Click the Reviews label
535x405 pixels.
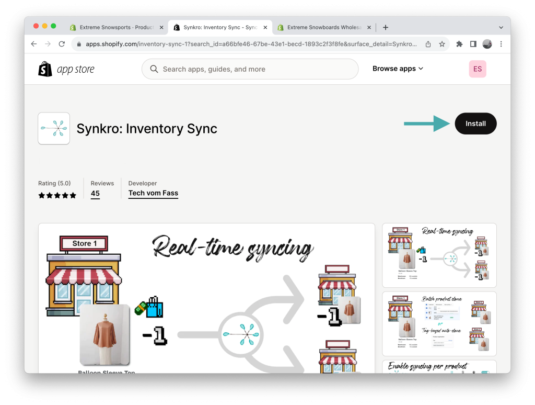point(102,183)
